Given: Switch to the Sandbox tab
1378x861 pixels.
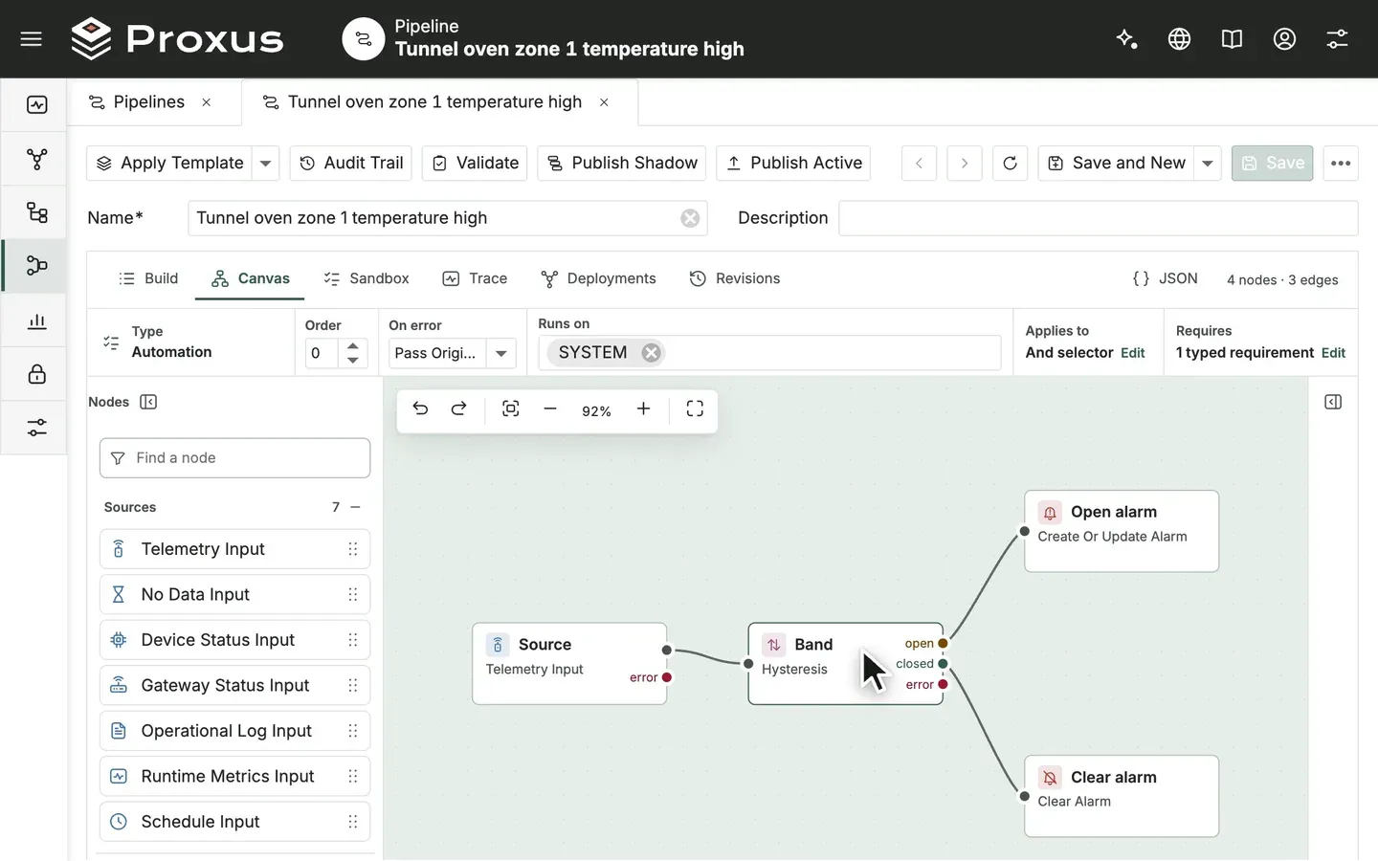Looking at the screenshot, I should pyautogui.click(x=367, y=278).
